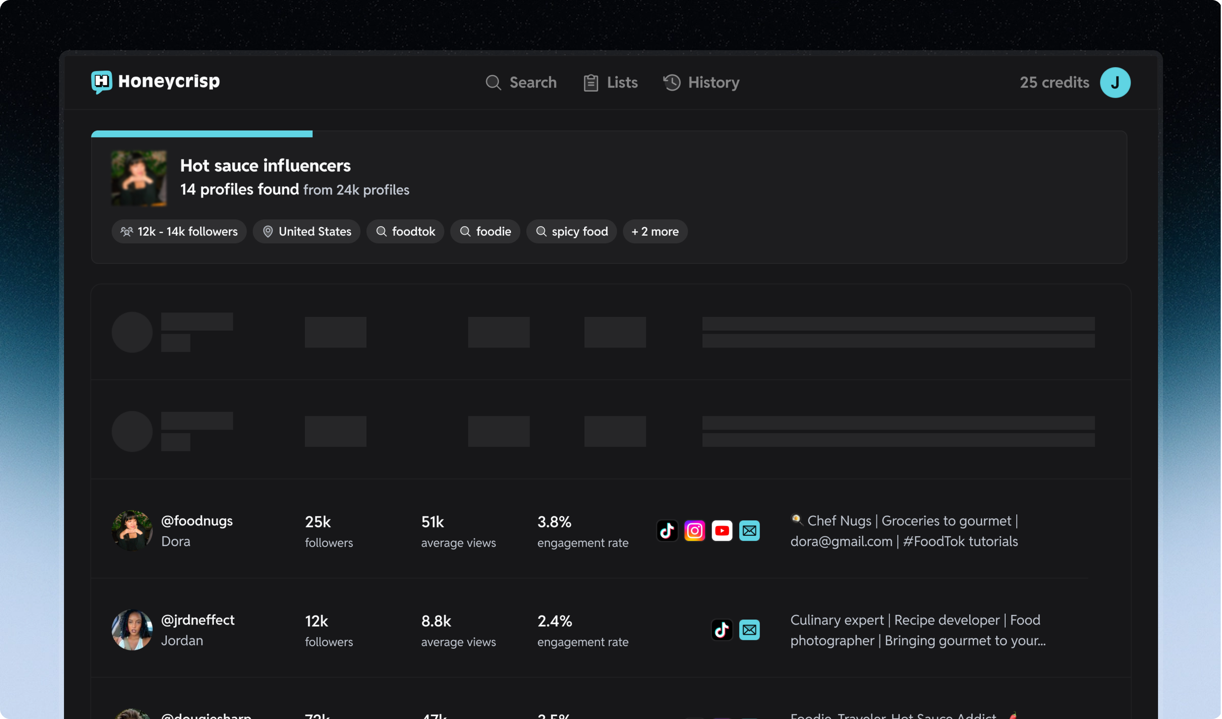The width and height of the screenshot is (1222, 719).
Task: Expand the '+ 2 more' filters chip
Action: pyautogui.click(x=655, y=231)
